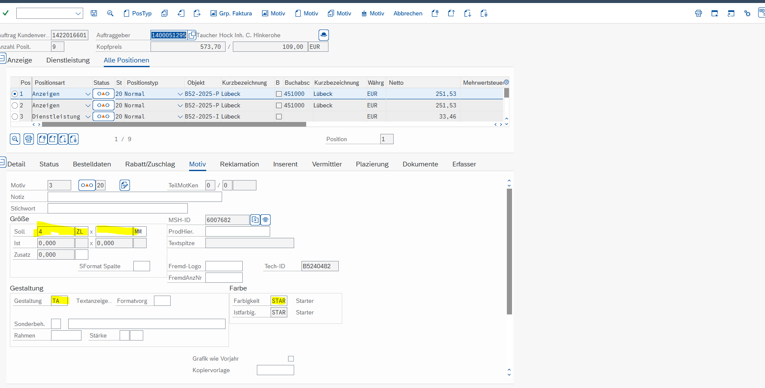Image resolution: width=765 pixels, height=388 pixels.
Task: Click the magnifier Find icon in top toolbar
Action: click(x=110, y=13)
